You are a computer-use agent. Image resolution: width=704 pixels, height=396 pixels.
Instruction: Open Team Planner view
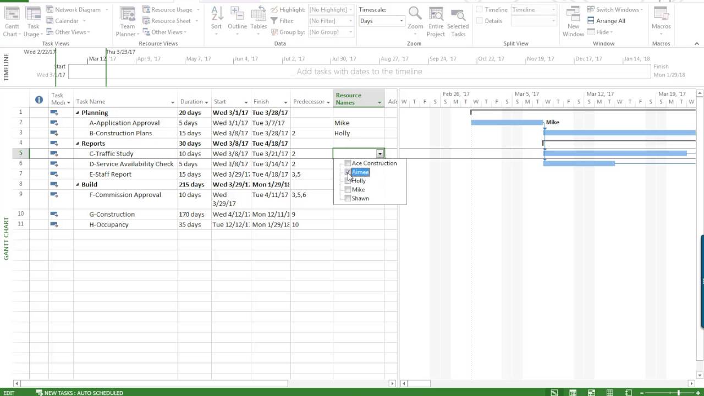pos(128,23)
